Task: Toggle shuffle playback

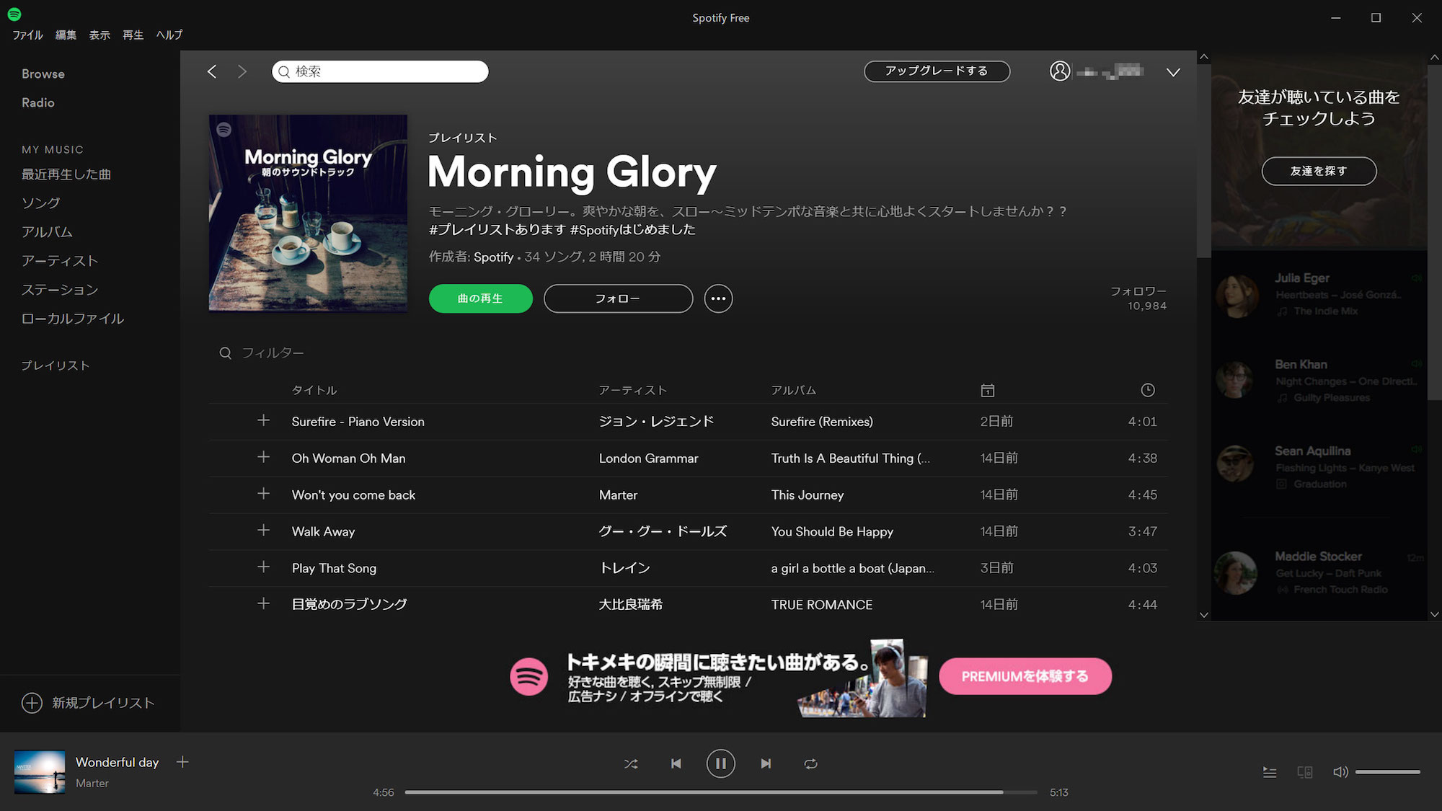Action: [631, 763]
